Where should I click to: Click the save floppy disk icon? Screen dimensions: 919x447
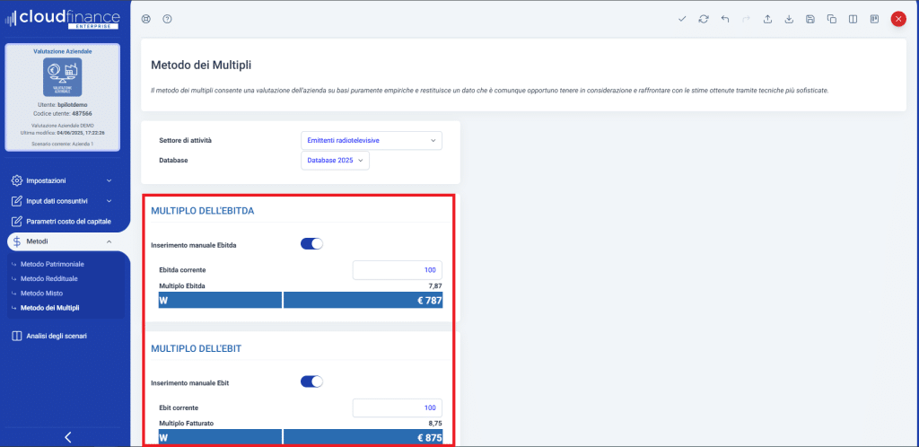[810, 19]
